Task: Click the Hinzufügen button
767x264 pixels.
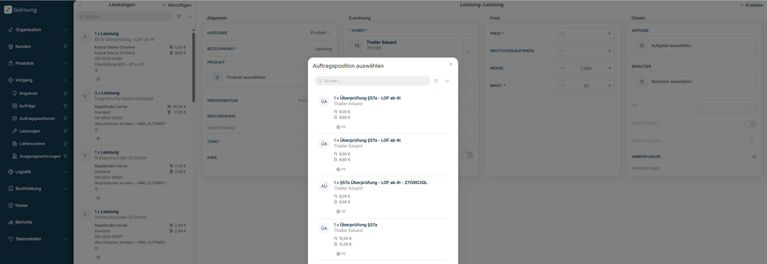Action: [177, 5]
